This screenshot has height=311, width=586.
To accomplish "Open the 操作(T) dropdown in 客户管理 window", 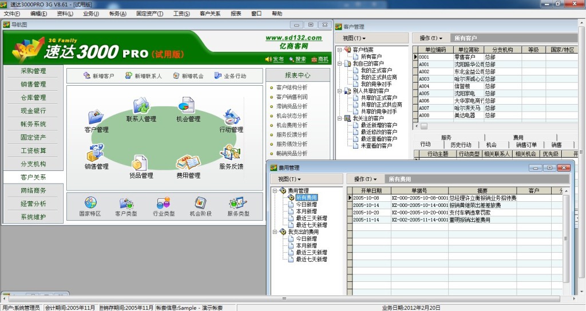I will point(431,38).
